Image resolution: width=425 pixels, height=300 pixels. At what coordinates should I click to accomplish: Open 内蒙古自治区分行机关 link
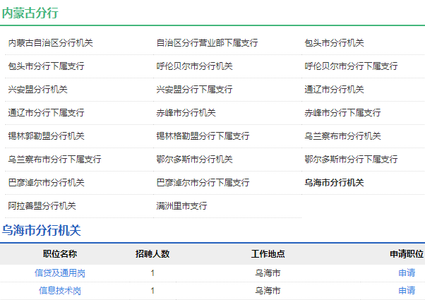pos(50,43)
